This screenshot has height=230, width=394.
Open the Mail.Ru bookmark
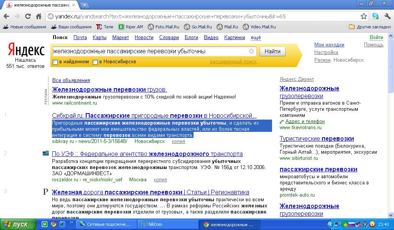coord(227,27)
